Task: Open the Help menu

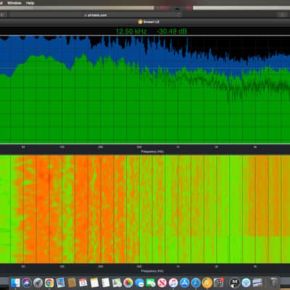Action: click(30, 3)
